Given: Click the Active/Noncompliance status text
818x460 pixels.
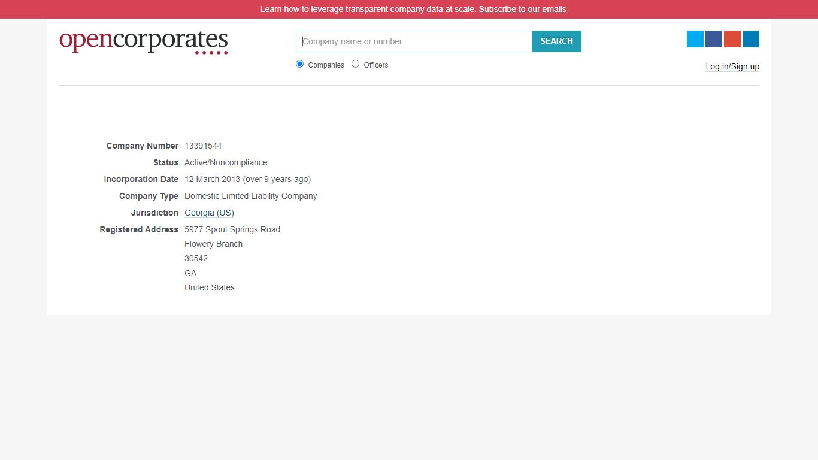Looking at the screenshot, I should [x=226, y=162].
